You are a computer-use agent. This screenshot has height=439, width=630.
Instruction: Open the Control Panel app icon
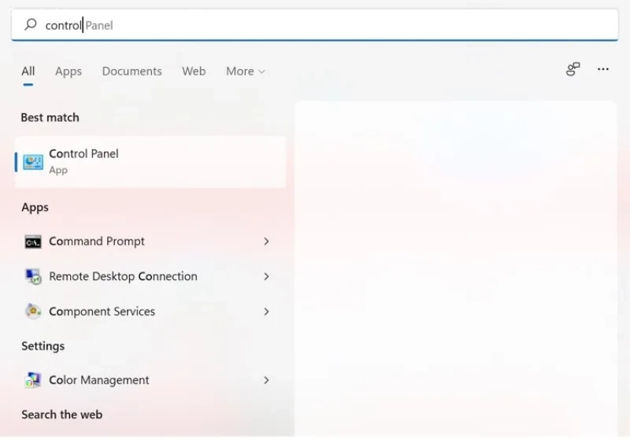(x=33, y=162)
